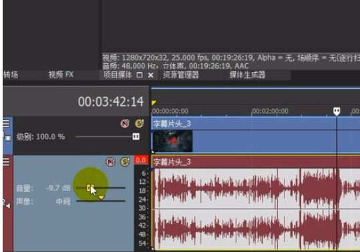Select the video event header 字幕片头_3

click(256, 124)
